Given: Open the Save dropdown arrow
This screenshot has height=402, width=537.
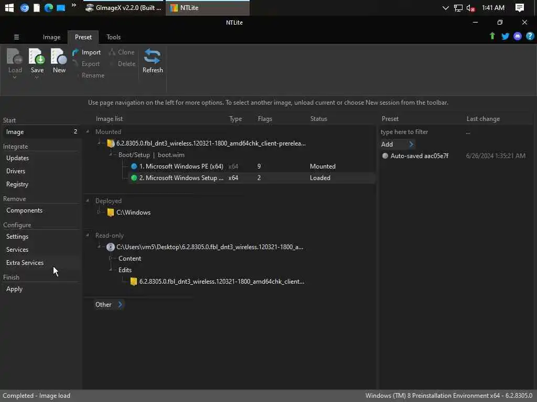Looking at the screenshot, I should [37, 77].
